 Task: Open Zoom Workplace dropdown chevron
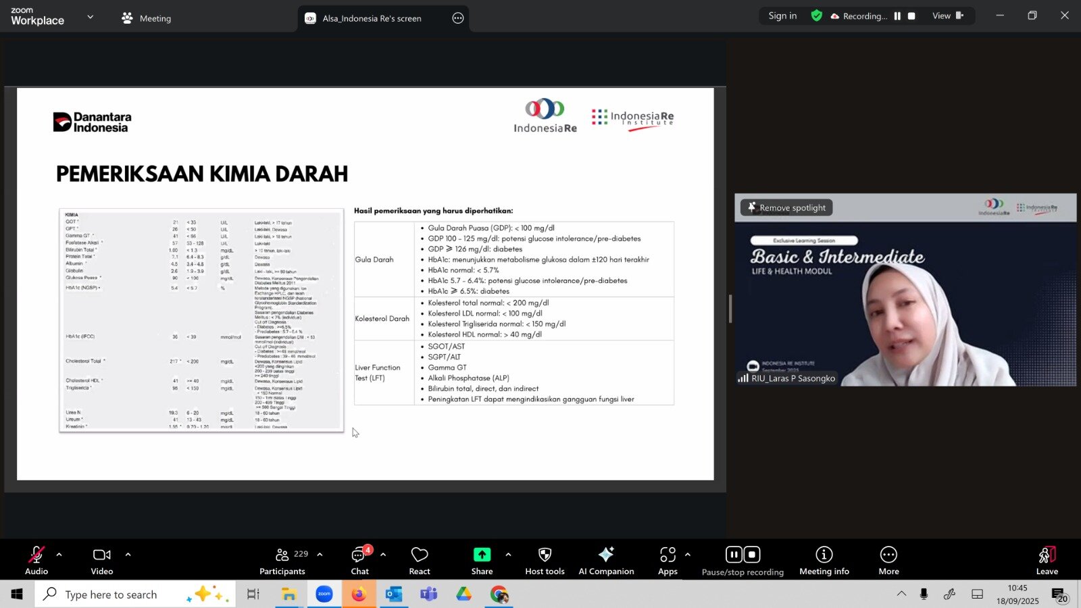(91, 17)
